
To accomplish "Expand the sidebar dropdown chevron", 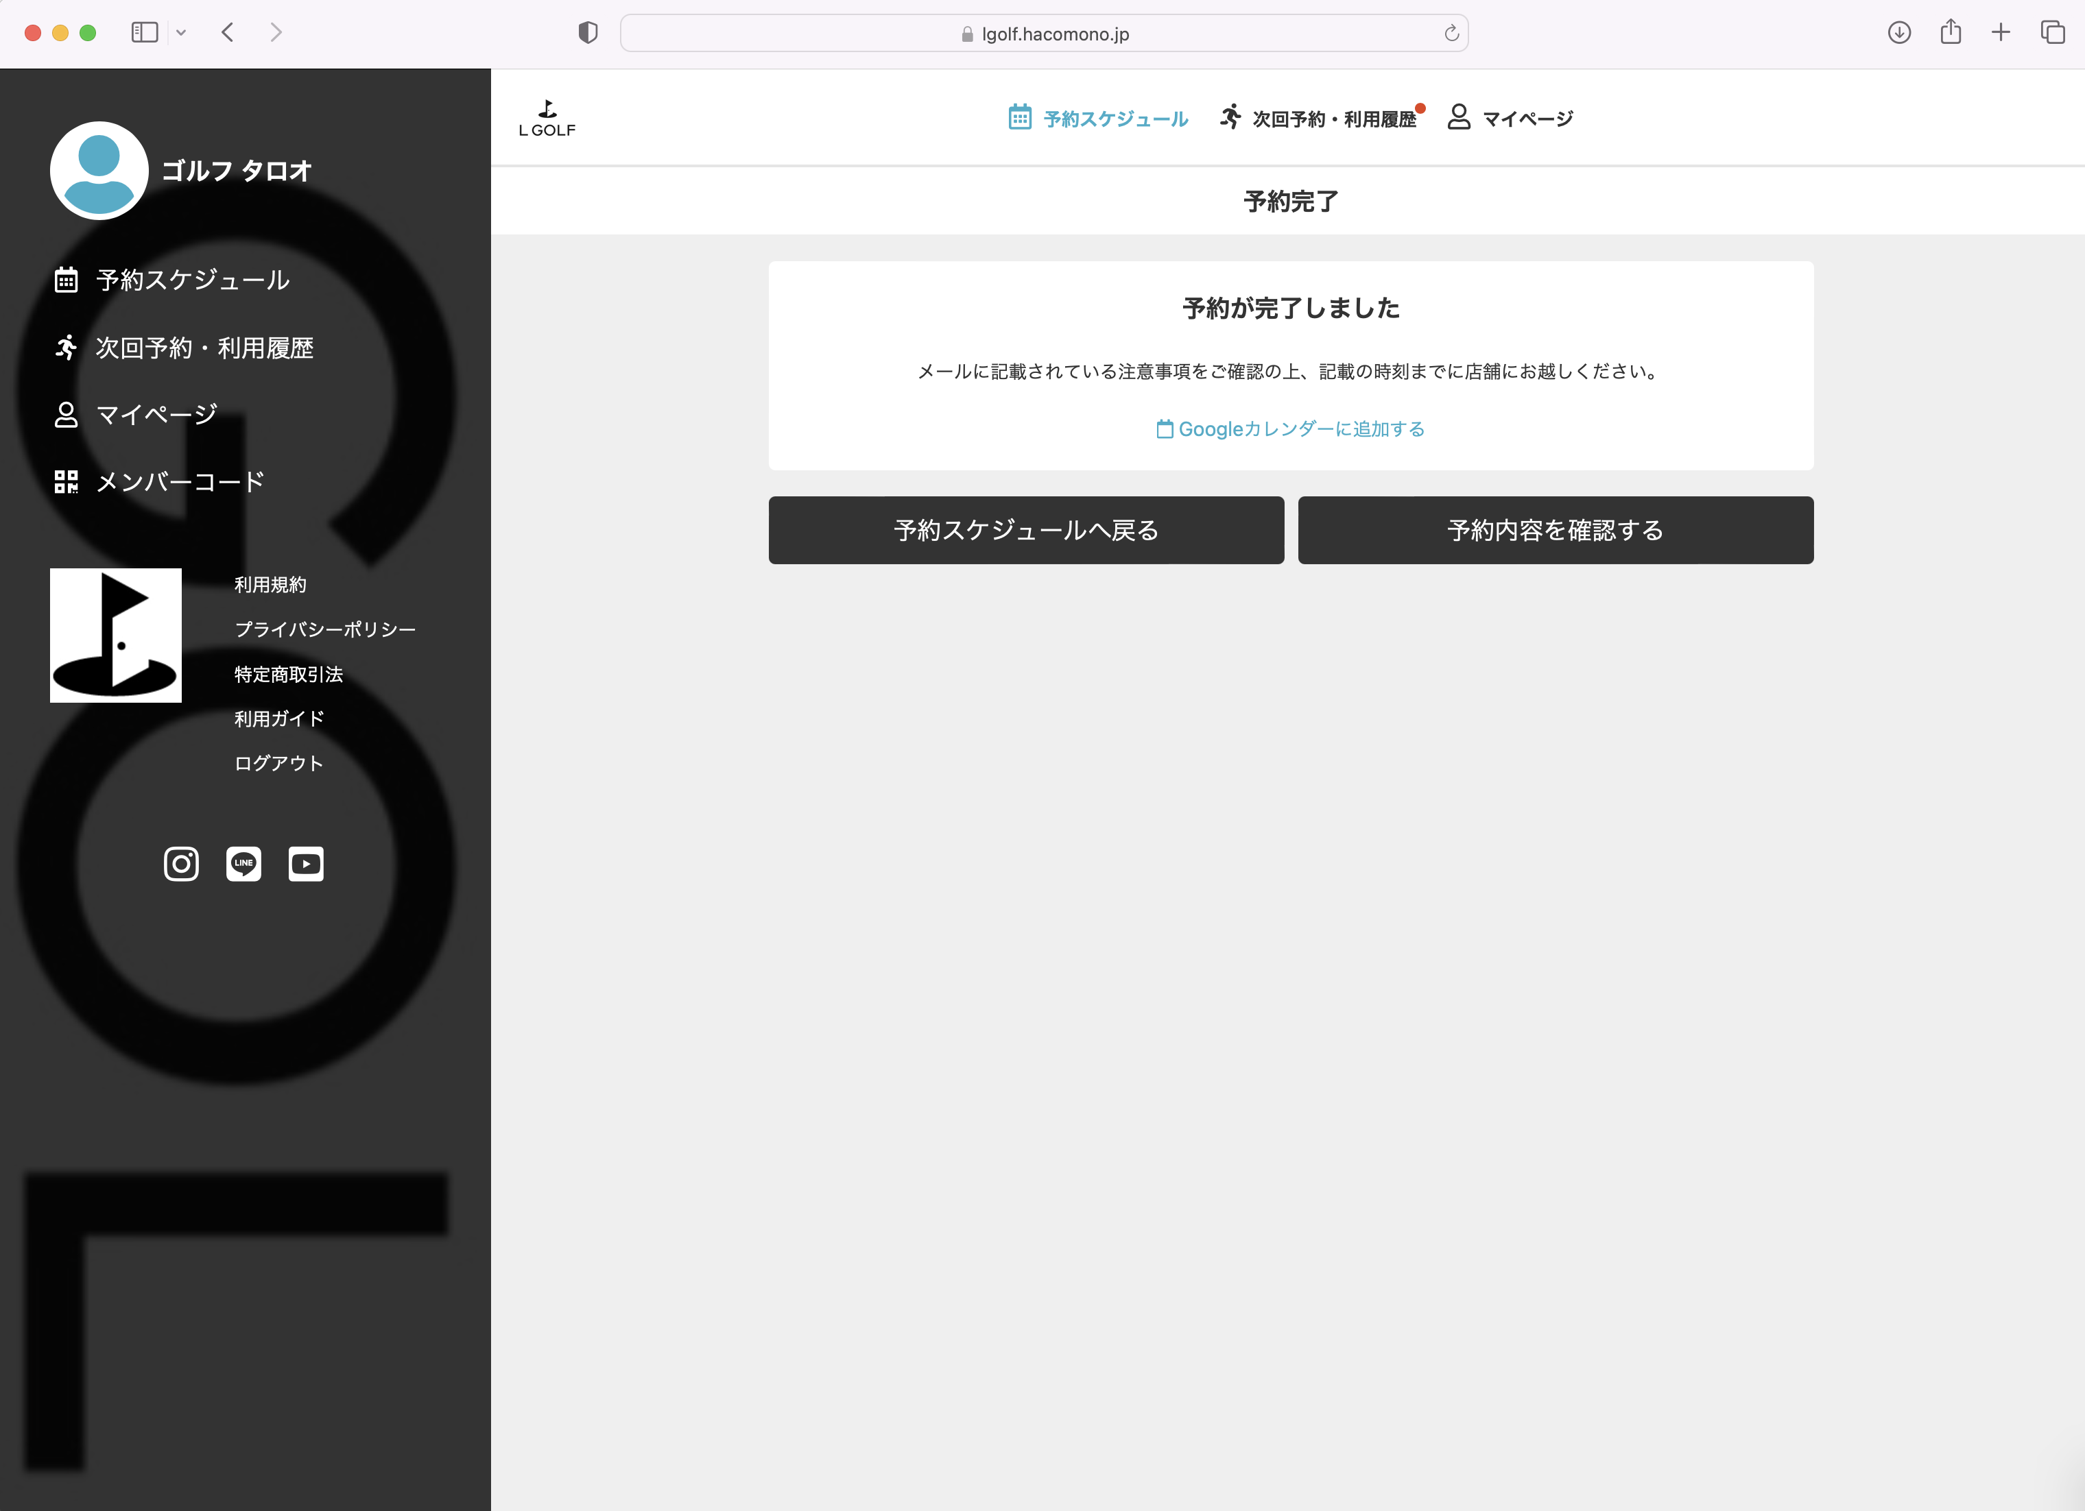I will click(x=181, y=33).
